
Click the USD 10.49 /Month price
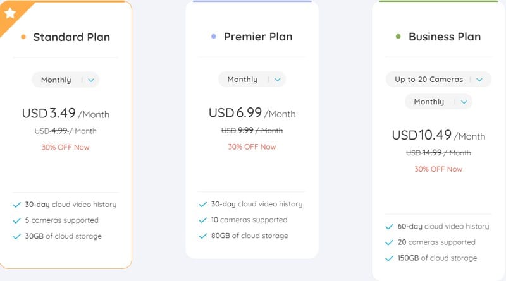click(438, 136)
